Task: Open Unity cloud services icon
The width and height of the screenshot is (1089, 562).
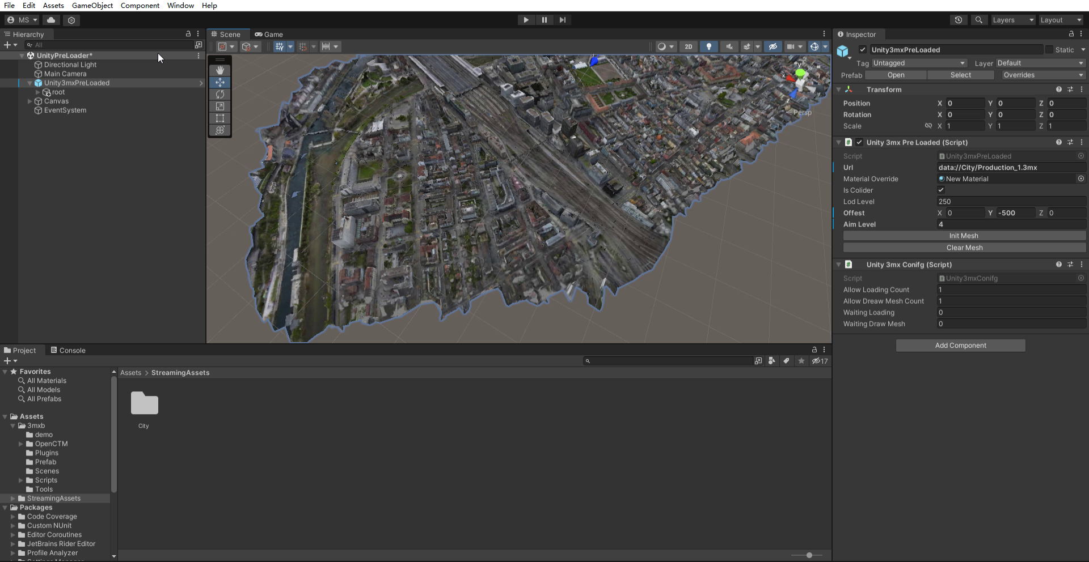Action: (51, 20)
